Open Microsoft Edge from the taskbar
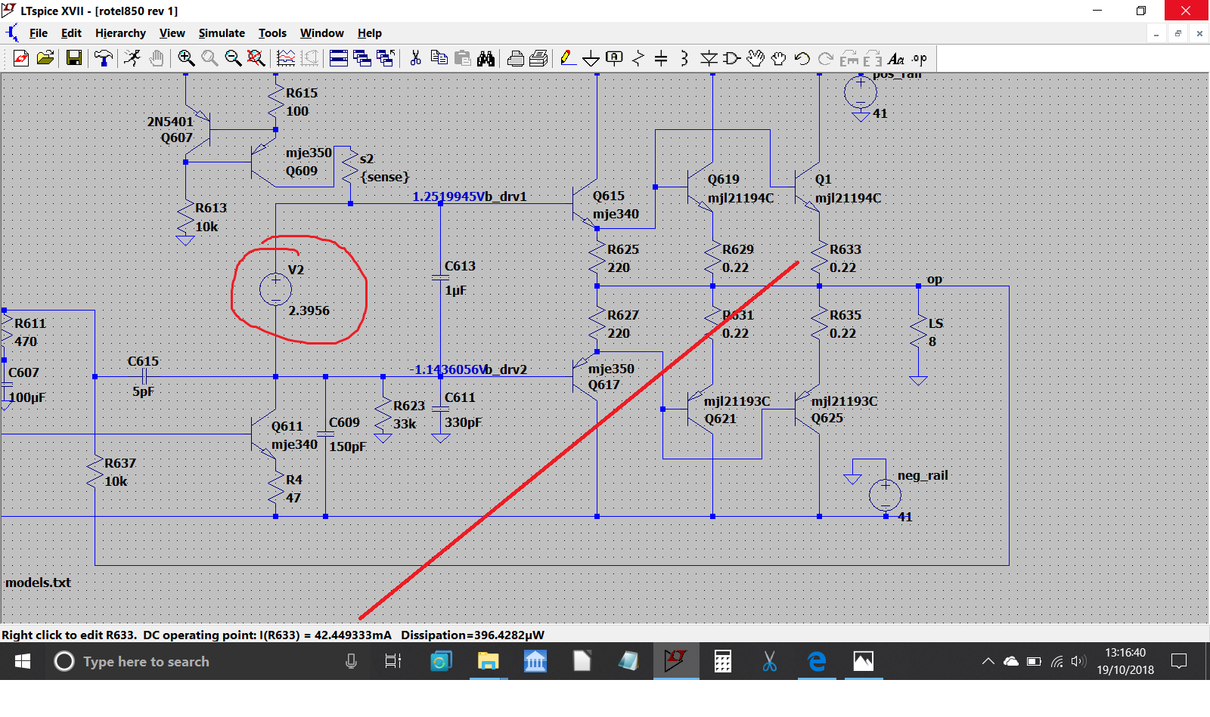Screen dimensions: 1210x717 tap(817, 662)
